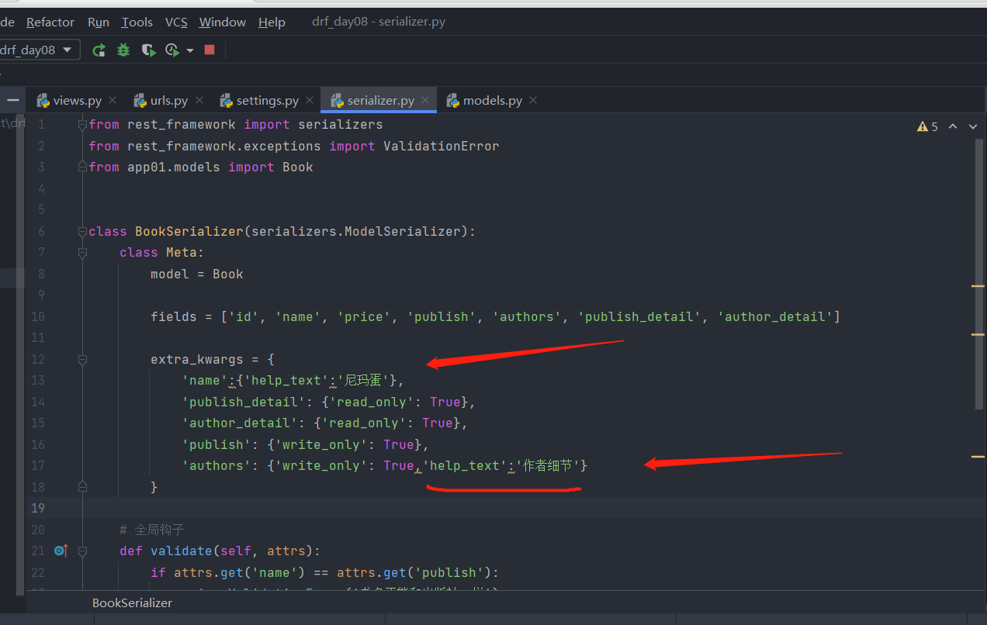The height and width of the screenshot is (625, 987).
Task: Open the drf_day08 run configuration dropdown
Action: pos(39,50)
